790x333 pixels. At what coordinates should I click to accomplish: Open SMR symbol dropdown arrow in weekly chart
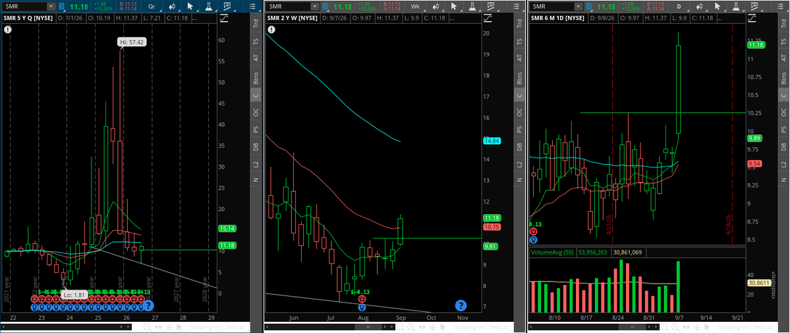pyautogui.click(x=315, y=7)
